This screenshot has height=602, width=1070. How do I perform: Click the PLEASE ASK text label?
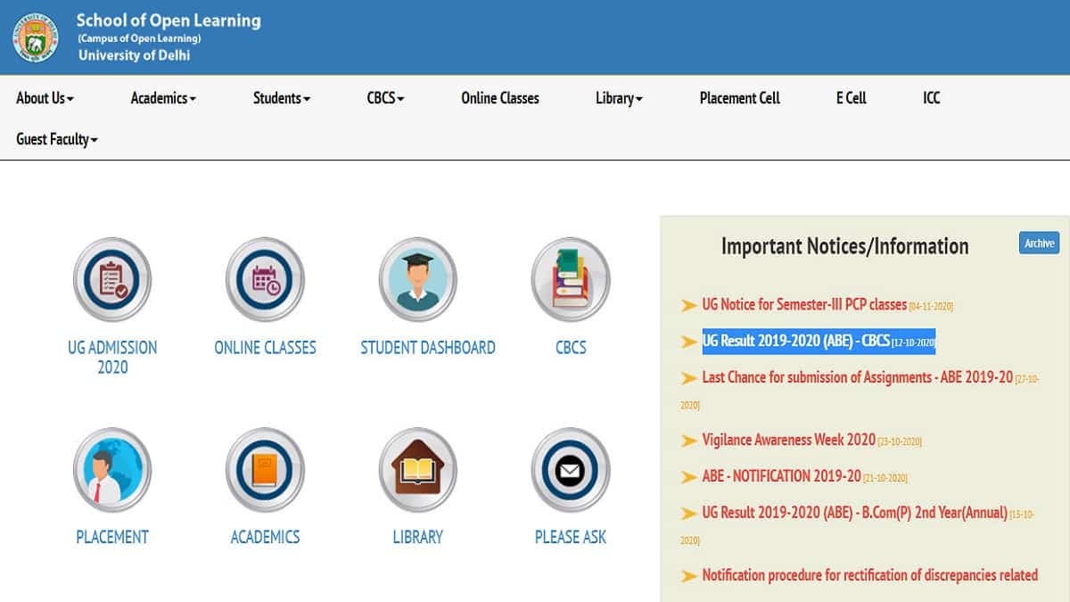(571, 537)
